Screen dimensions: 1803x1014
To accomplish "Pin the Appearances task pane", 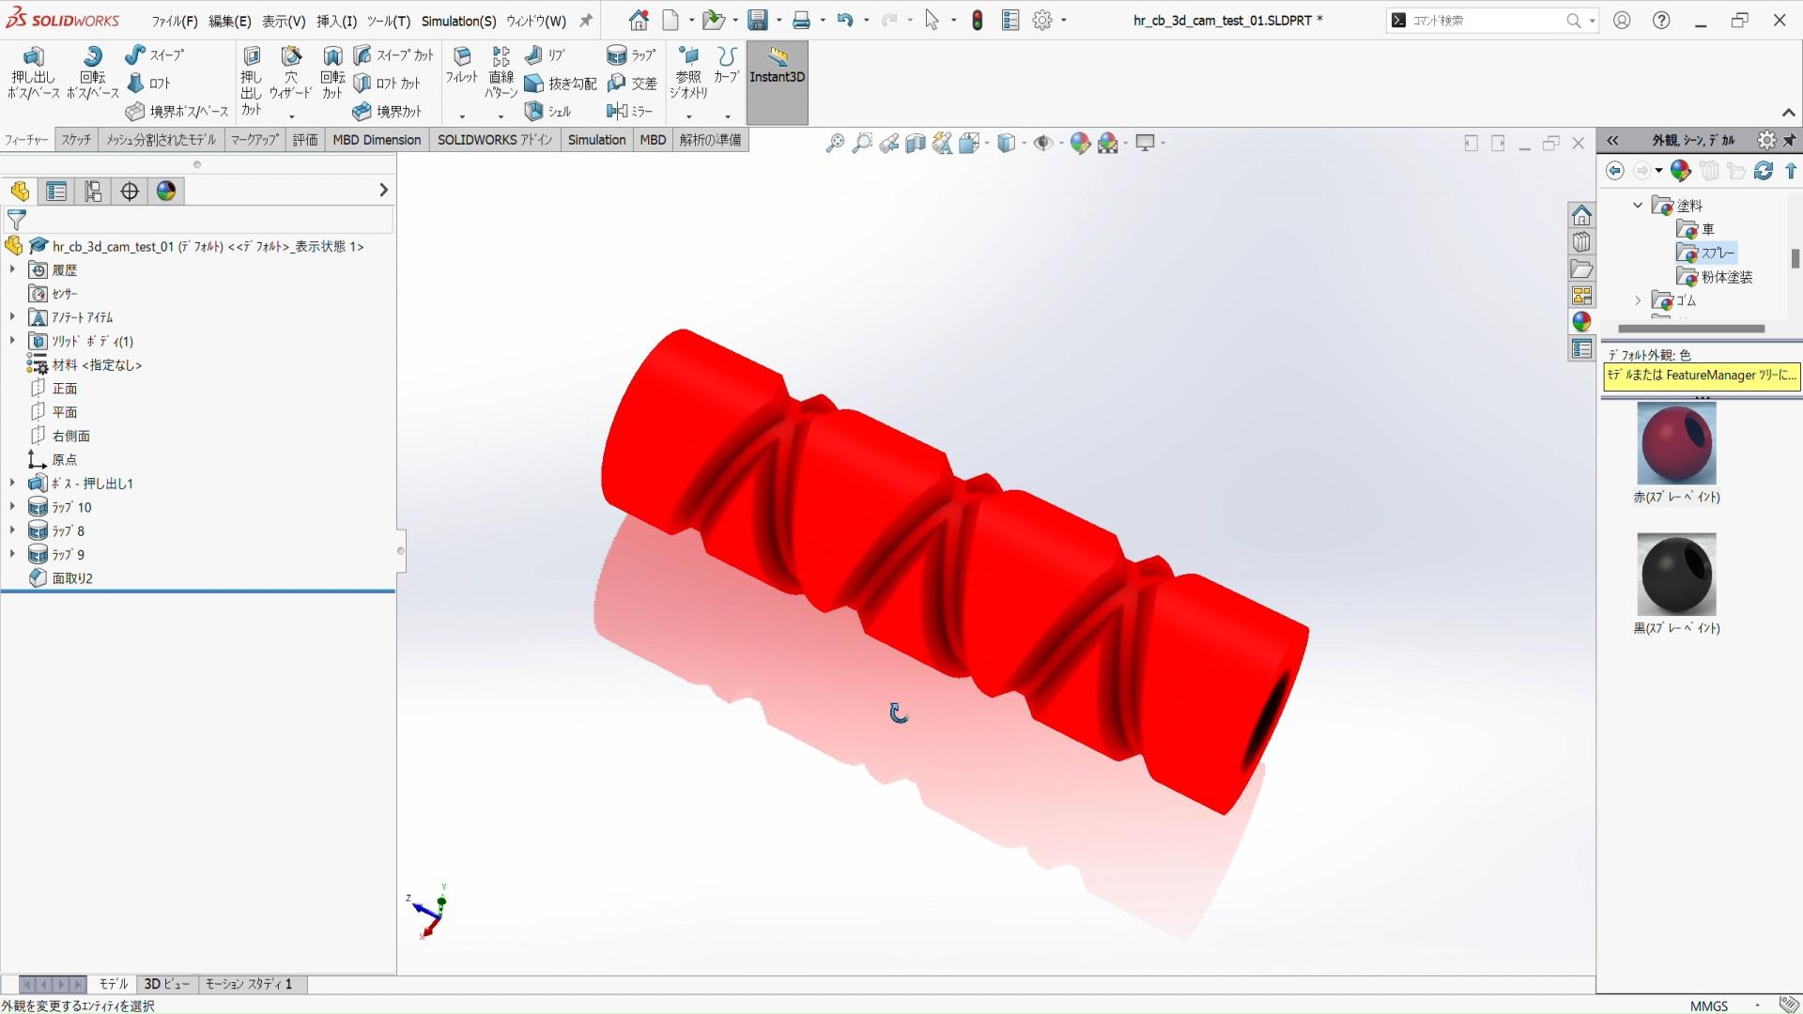I will click(x=1790, y=140).
